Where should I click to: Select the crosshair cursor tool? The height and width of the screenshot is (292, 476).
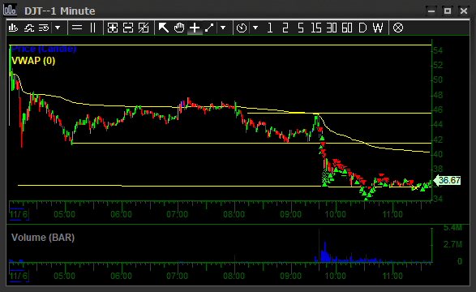[195, 28]
